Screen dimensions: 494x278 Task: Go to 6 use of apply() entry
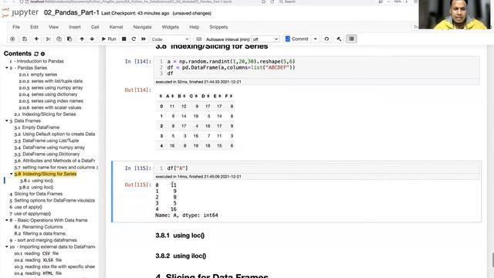[25, 207]
